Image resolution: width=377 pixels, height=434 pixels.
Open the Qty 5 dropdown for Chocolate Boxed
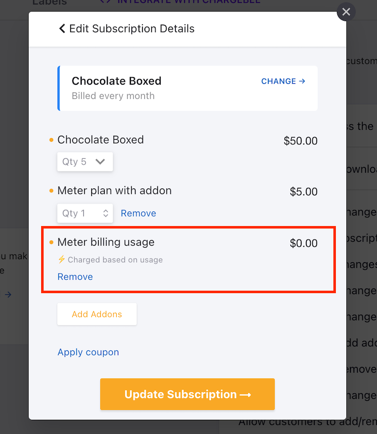pyautogui.click(x=85, y=162)
